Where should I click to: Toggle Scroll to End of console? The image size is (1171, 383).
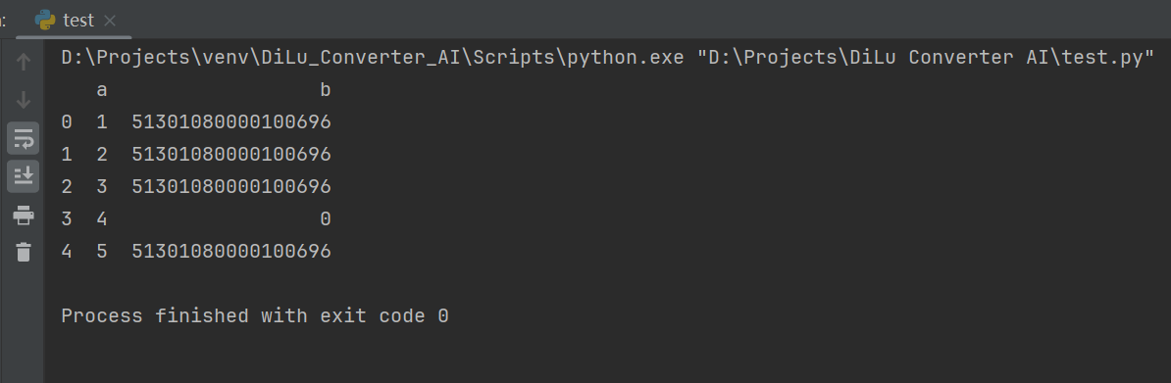coord(24,175)
